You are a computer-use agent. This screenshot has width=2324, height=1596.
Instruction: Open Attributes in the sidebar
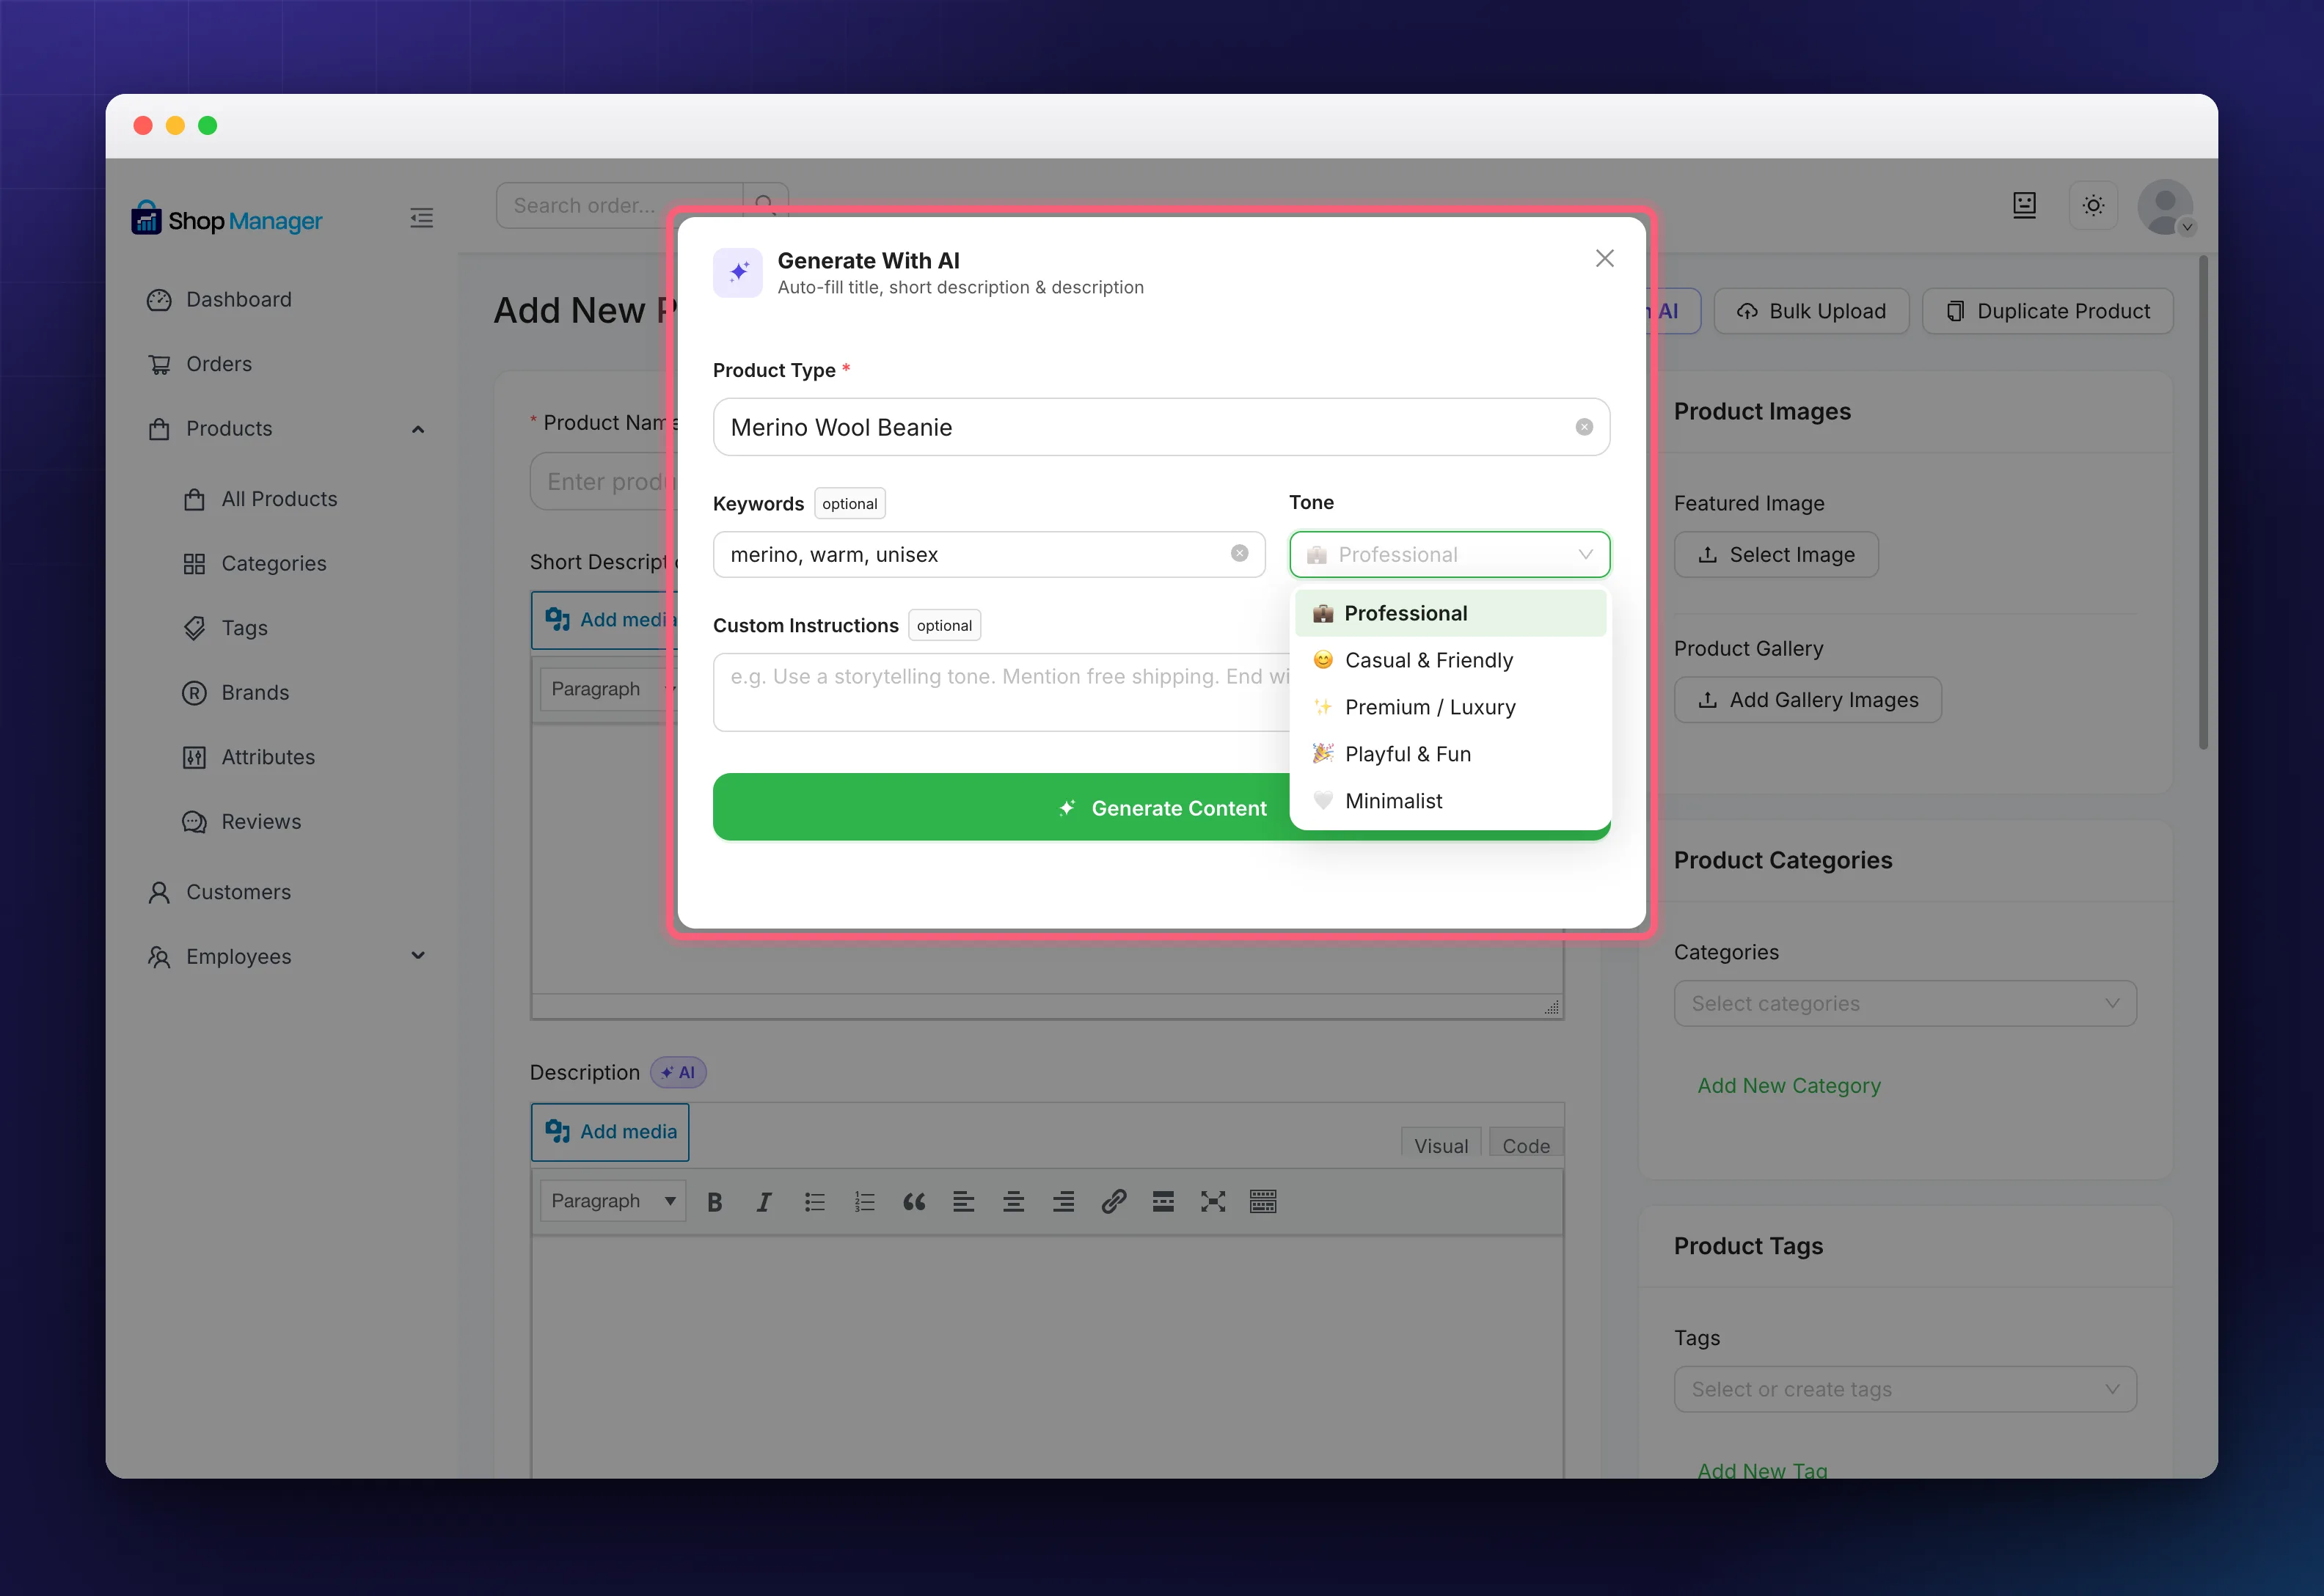click(267, 757)
